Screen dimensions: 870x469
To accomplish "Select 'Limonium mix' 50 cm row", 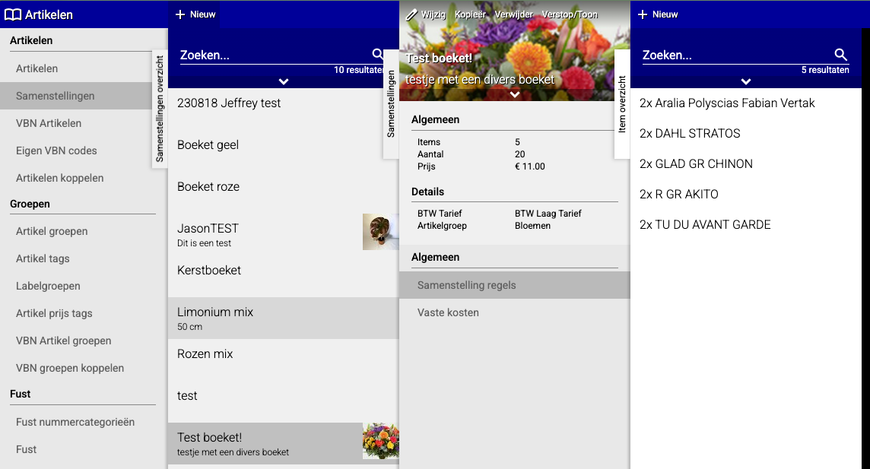I will point(284,318).
